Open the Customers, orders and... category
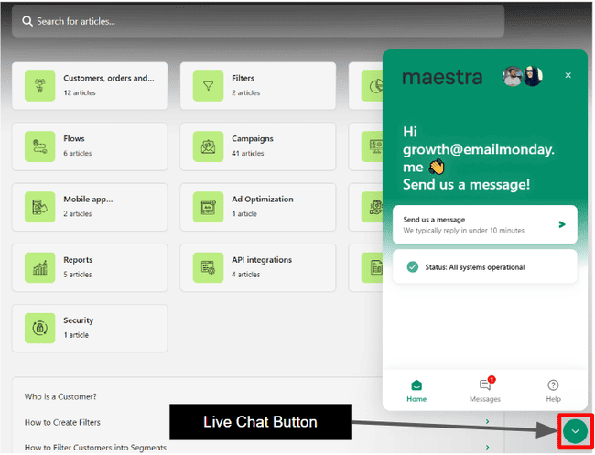This screenshot has width=595, height=455. pos(109,78)
